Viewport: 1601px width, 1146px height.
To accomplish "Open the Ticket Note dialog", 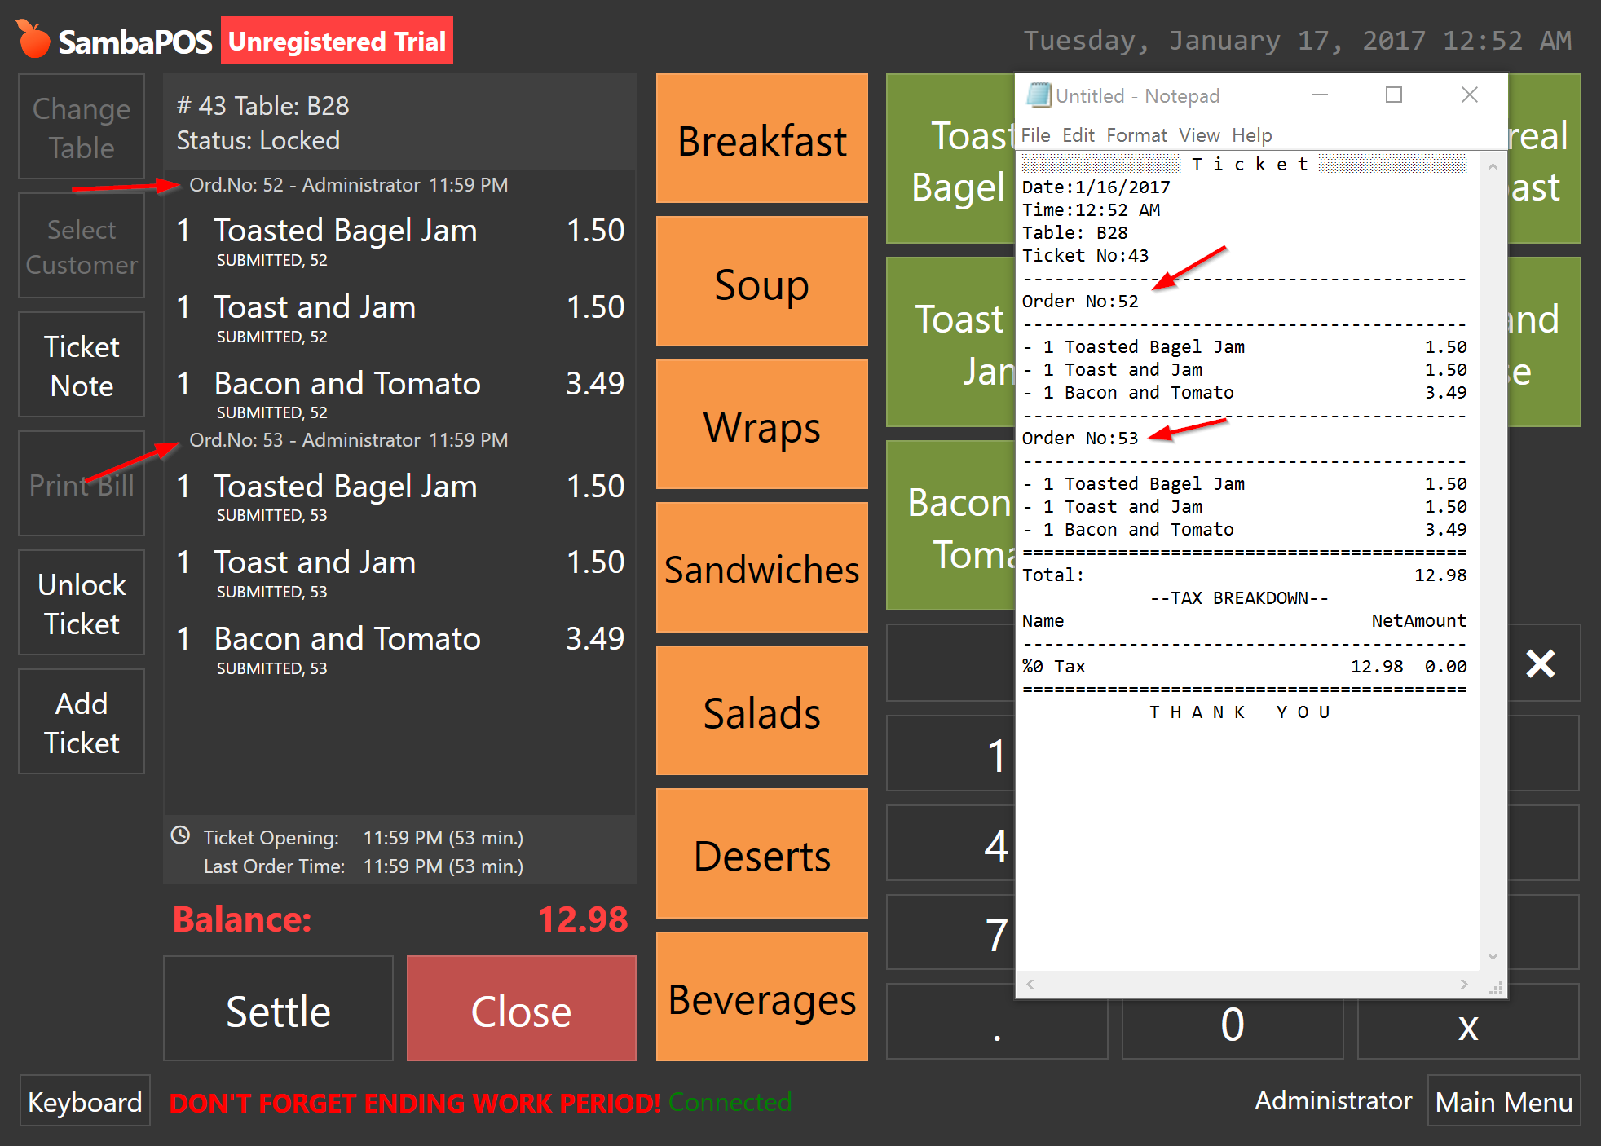I will (x=82, y=365).
